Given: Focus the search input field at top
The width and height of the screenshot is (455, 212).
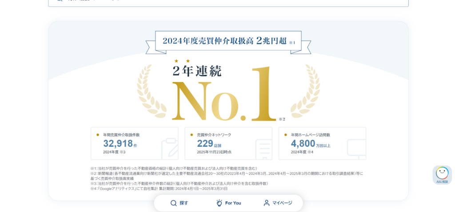Looking at the screenshot, I should 227,2.
